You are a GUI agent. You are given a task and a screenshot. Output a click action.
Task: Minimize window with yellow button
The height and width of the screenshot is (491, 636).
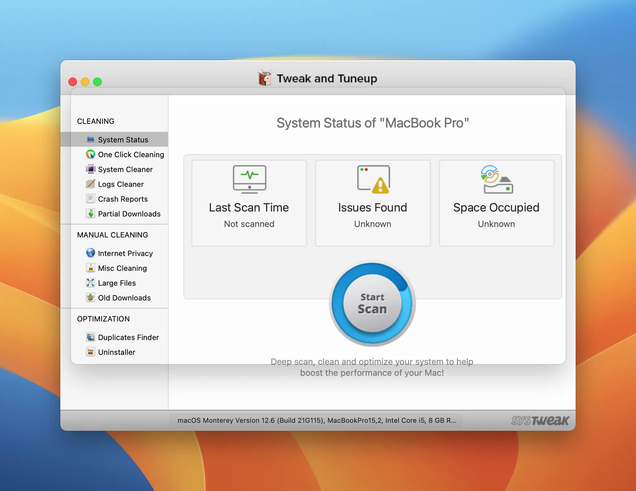(x=85, y=82)
